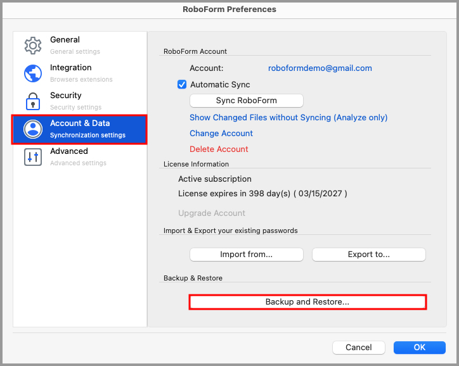
Task: Click the roboformdemo@gmail.com account email
Action: pyautogui.click(x=320, y=68)
